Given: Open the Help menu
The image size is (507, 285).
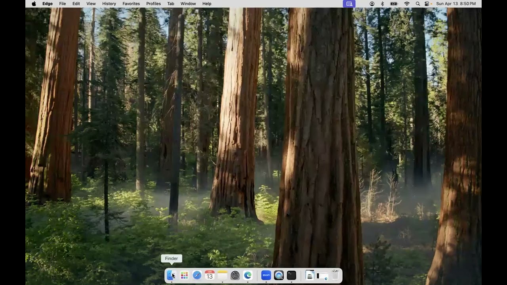Looking at the screenshot, I should pyautogui.click(x=207, y=4).
